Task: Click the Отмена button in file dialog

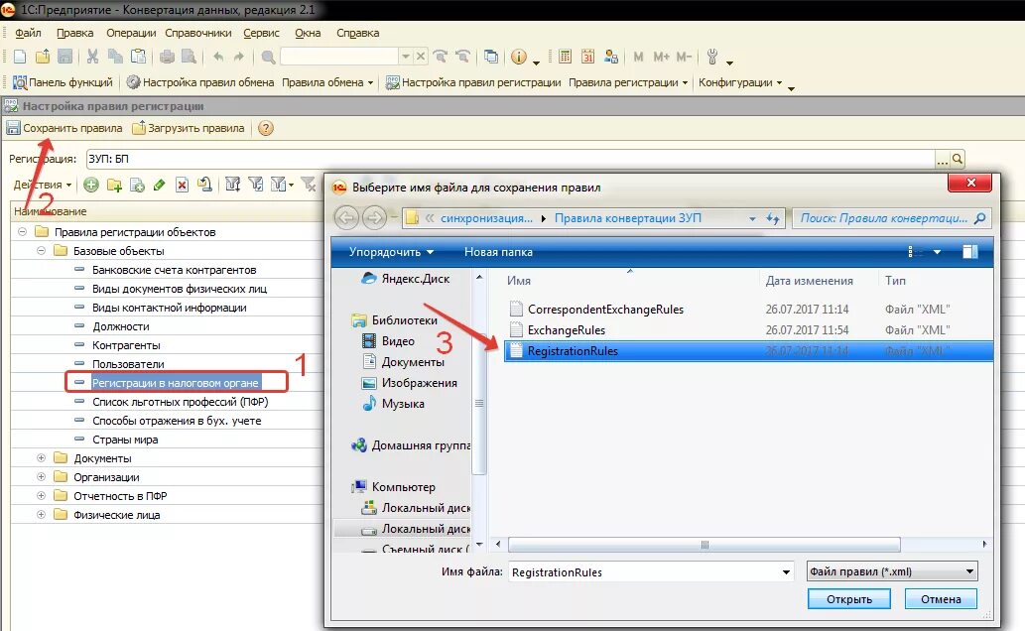Action: point(941,599)
